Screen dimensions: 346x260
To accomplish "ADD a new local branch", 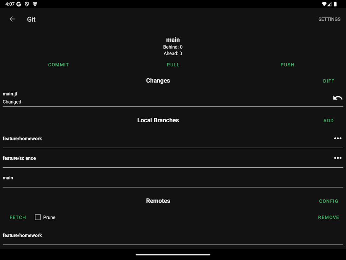I will [x=328, y=121].
